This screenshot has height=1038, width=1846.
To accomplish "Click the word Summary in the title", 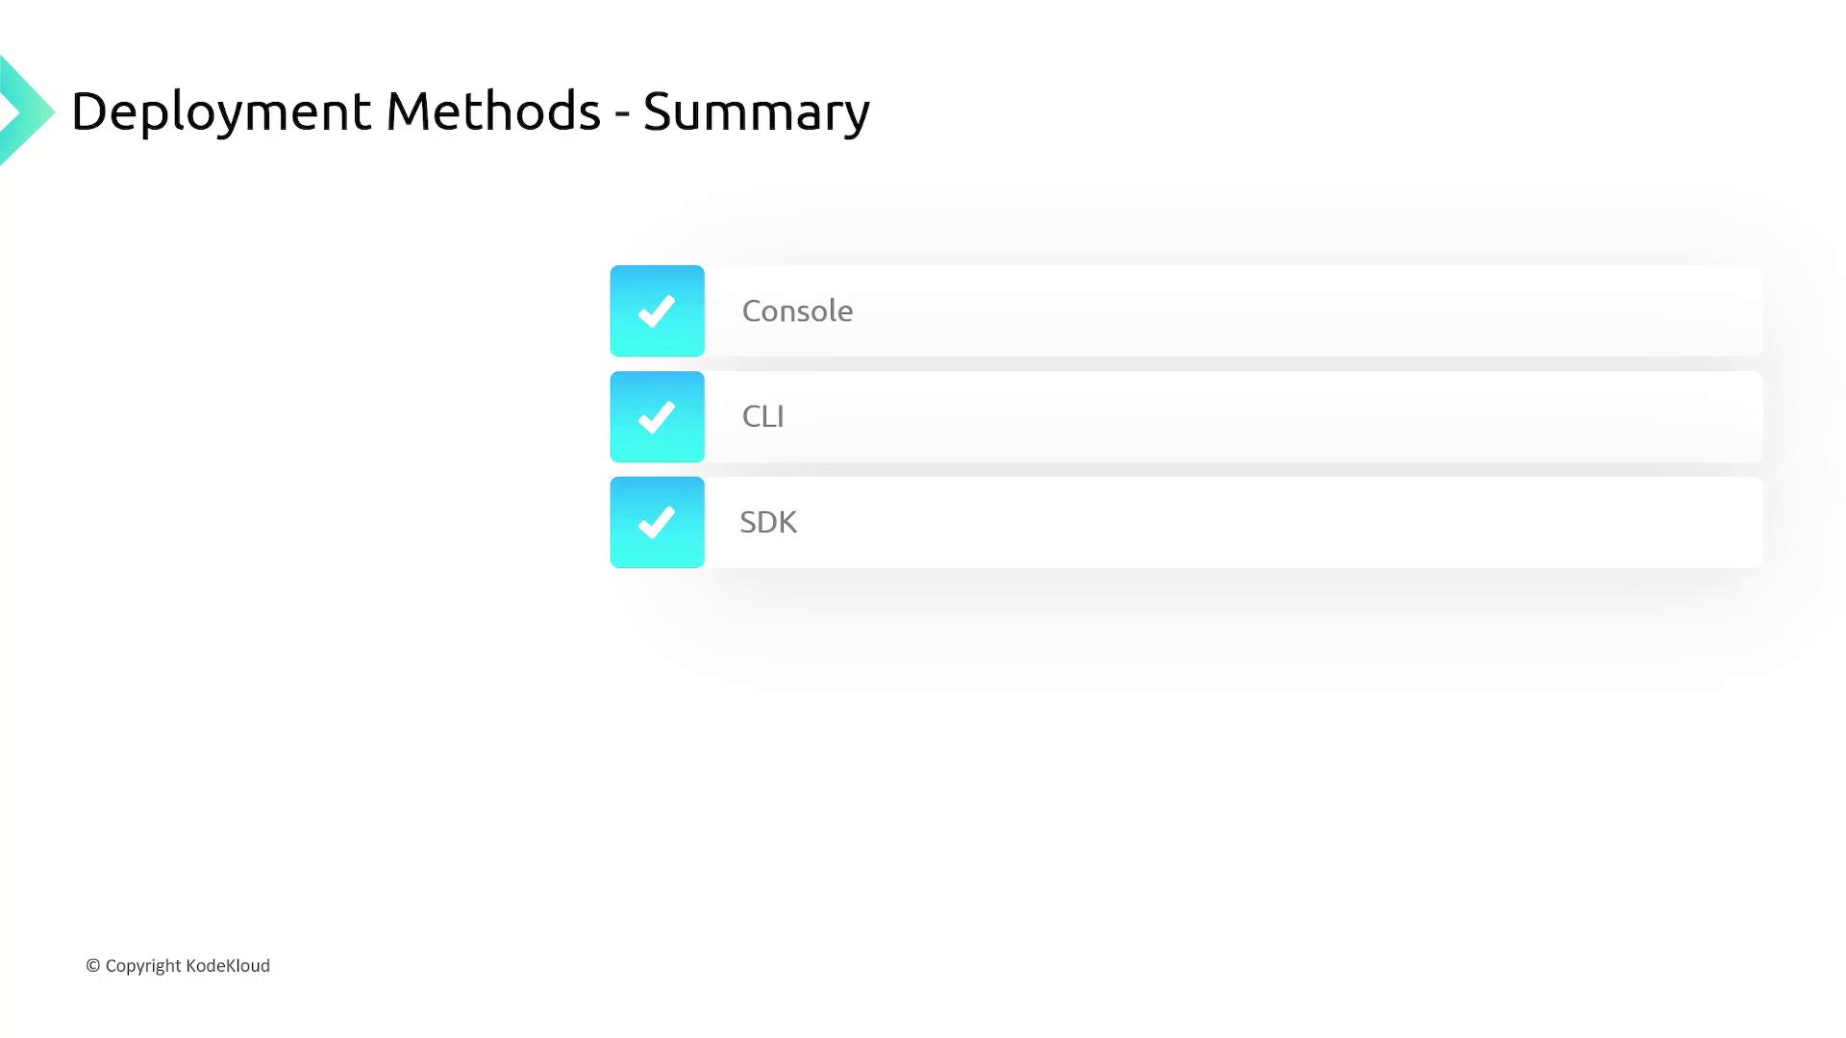I will [x=756, y=111].
